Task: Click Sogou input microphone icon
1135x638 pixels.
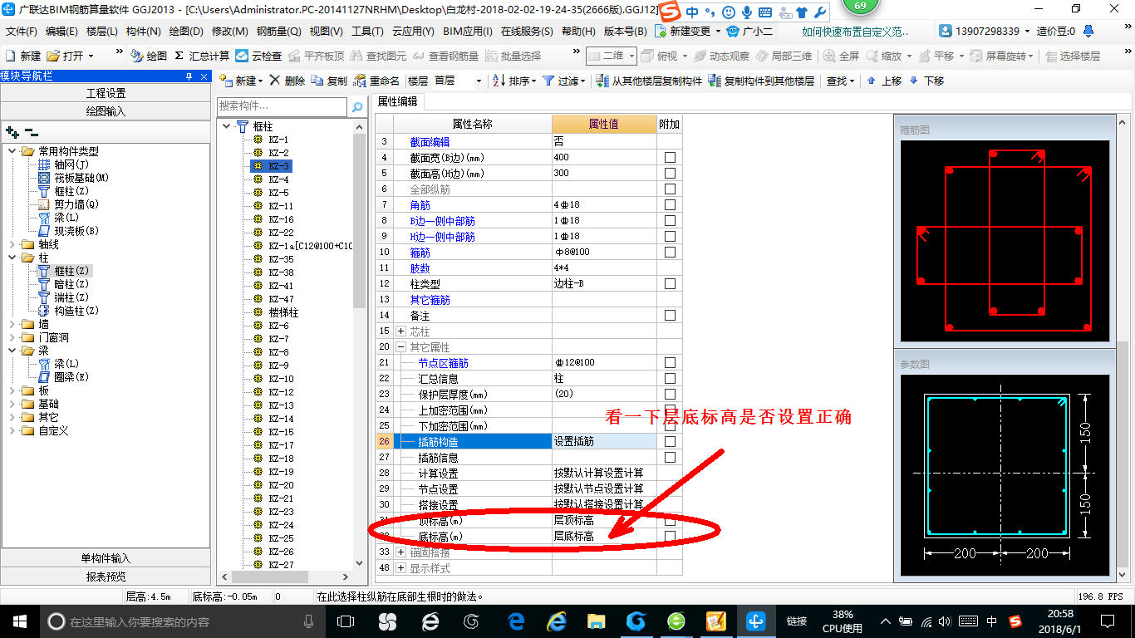Action: 747,12
